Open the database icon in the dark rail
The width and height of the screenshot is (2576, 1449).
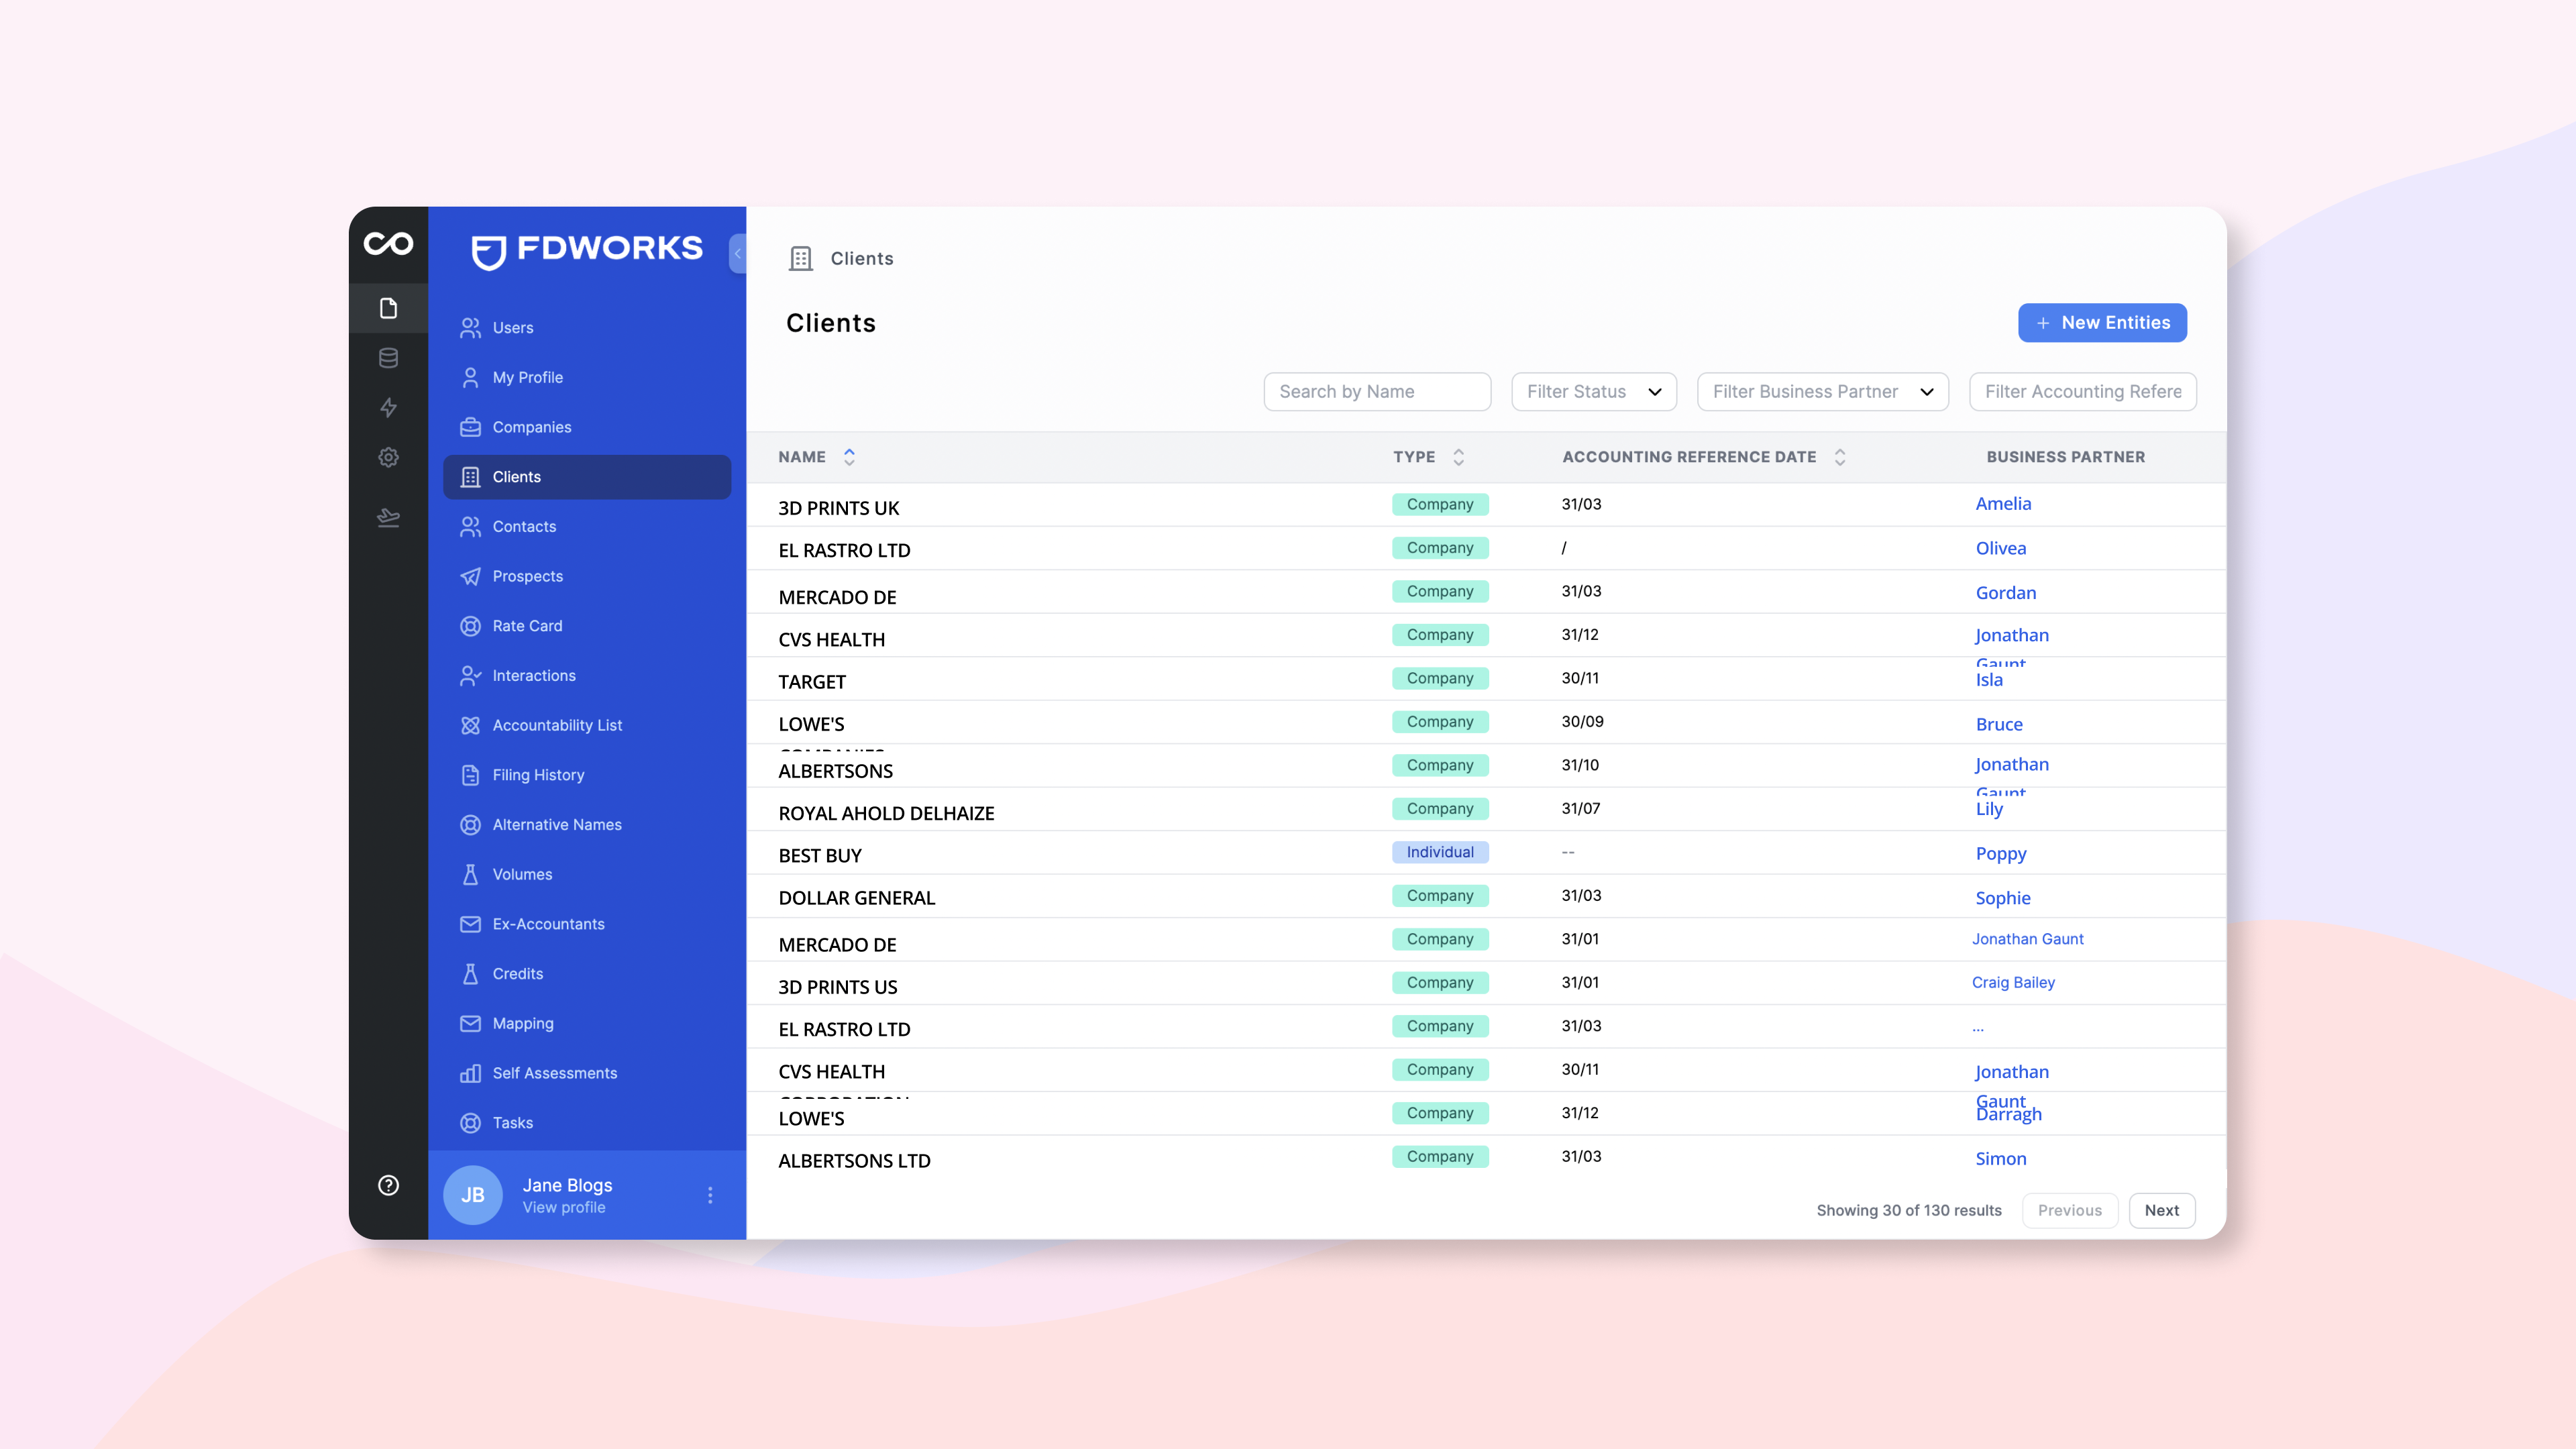388,358
